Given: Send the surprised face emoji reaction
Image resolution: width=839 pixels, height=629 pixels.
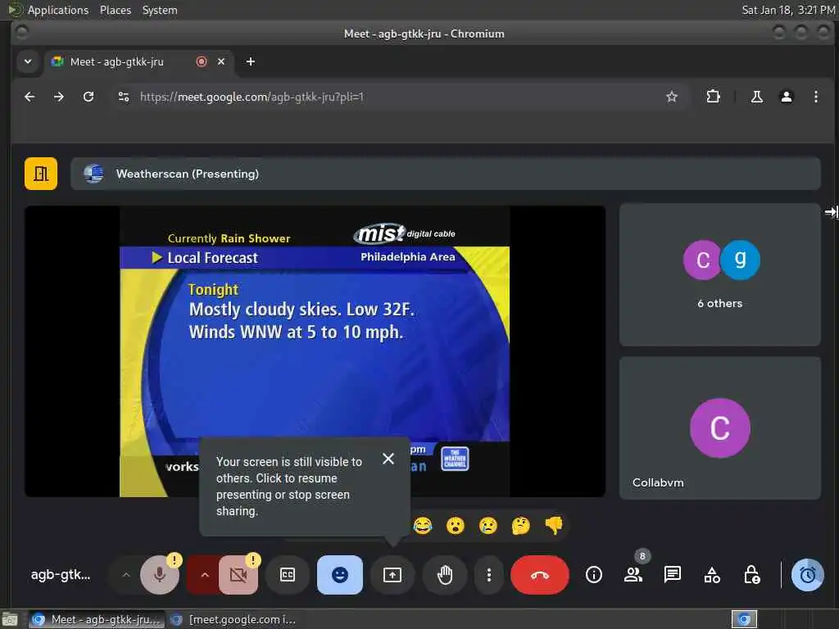Looking at the screenshot, I should click(x=456, y=525).
